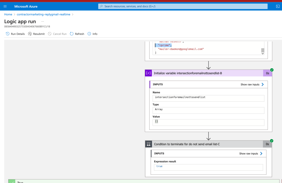Show raw inputs for Condition step
The height and width of the screenshot is (183, 282).
pyautogui.click(x=248, y=153)
